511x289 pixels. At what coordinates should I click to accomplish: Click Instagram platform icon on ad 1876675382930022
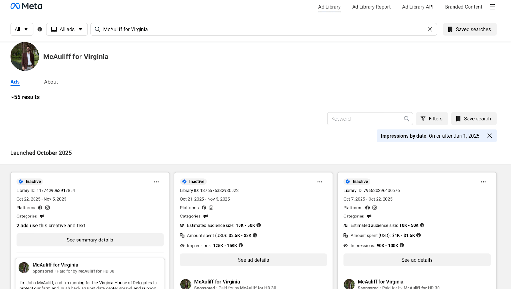211,208
